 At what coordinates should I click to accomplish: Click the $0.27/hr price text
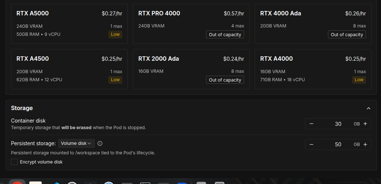(112, 14)
